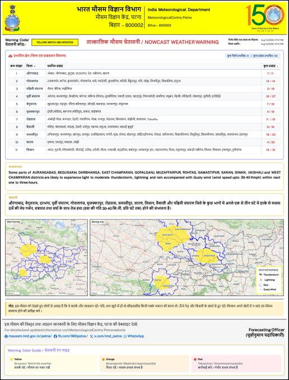Viewport: 289px width, 380px height.
Task: Sort by the जिला column header arrow
Action: (x=35, y=66)
